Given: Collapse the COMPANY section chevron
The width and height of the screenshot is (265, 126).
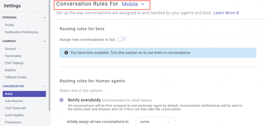Looking at the screenshot, I should (45, 41).
